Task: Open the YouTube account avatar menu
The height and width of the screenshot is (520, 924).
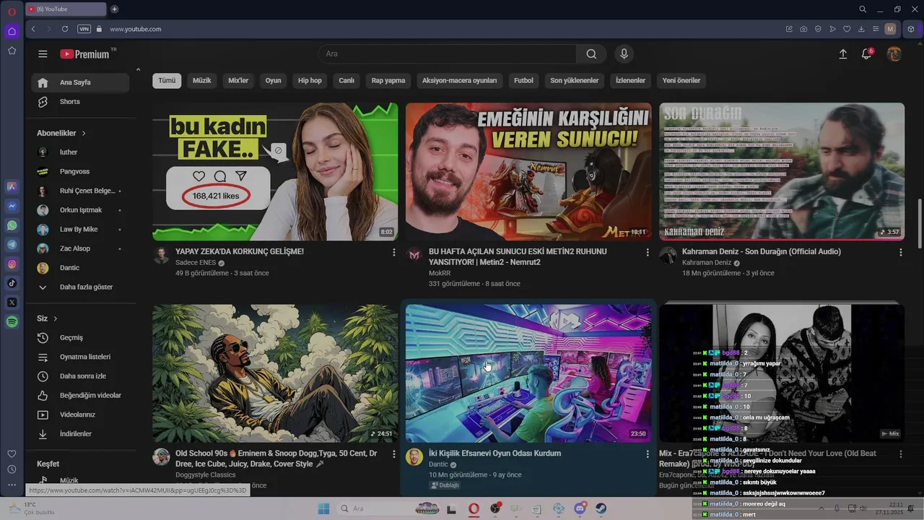Action: [x=894, y=54]
